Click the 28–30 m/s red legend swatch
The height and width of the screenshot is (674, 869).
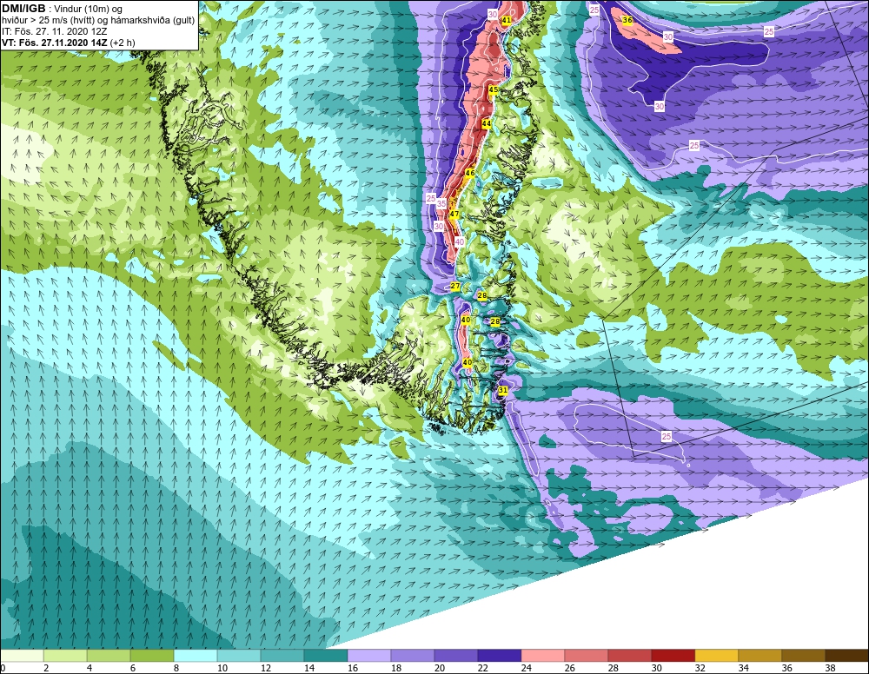tap(630, 656)
